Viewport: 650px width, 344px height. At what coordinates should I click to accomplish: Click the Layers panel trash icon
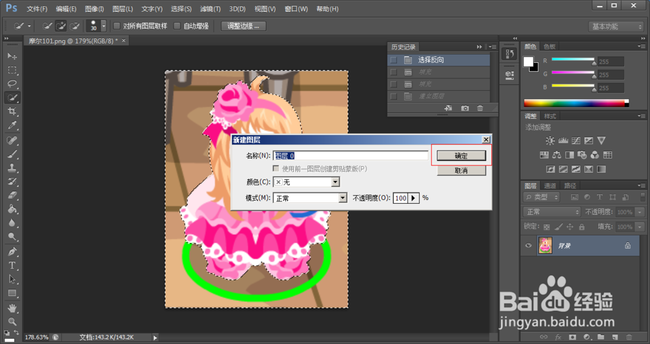coord(629,337)
